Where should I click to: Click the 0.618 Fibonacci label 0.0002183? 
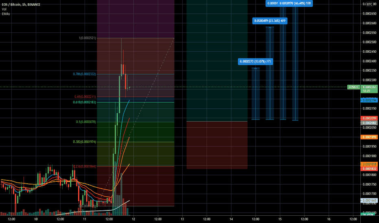[x=84, y=102]
